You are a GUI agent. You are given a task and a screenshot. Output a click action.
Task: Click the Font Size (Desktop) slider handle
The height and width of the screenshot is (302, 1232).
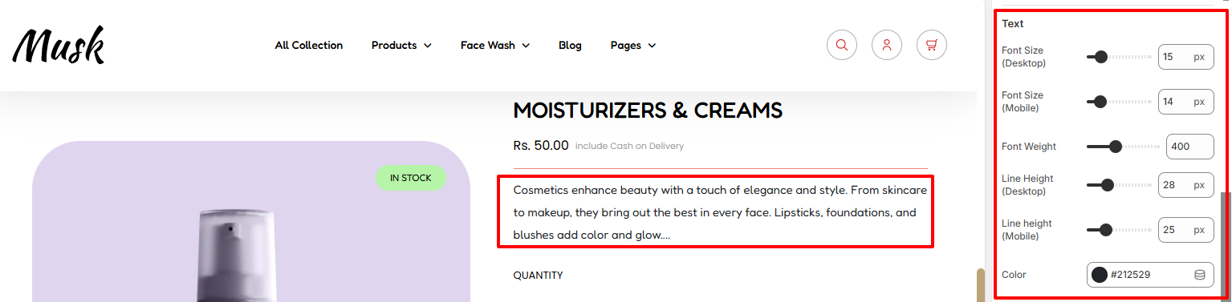[1101, 57]
